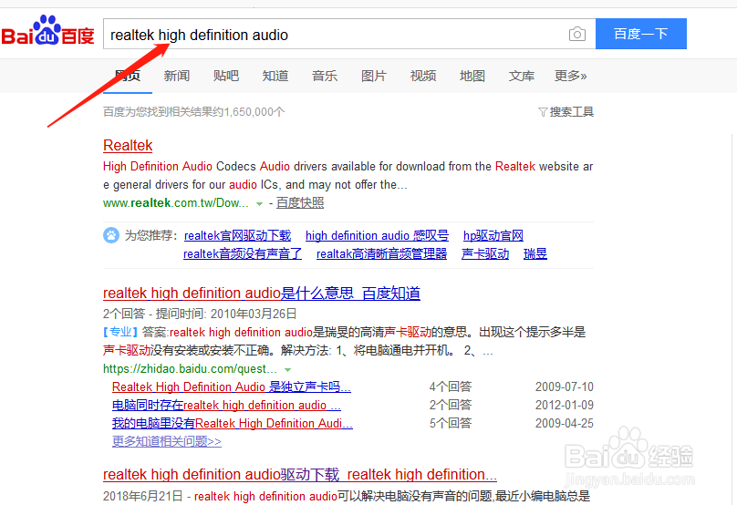Image resolution: width=737 pixels, height=505 pixels.
Task: Open suggestion realtek音频没有声音了
Action: coord(243,253)
